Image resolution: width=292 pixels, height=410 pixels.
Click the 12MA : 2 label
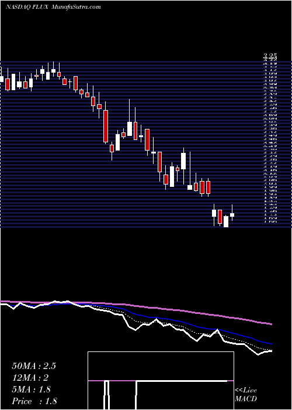point(30,378)
